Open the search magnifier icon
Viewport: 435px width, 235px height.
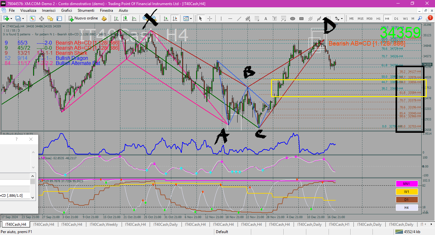click(x=420, y=18)
